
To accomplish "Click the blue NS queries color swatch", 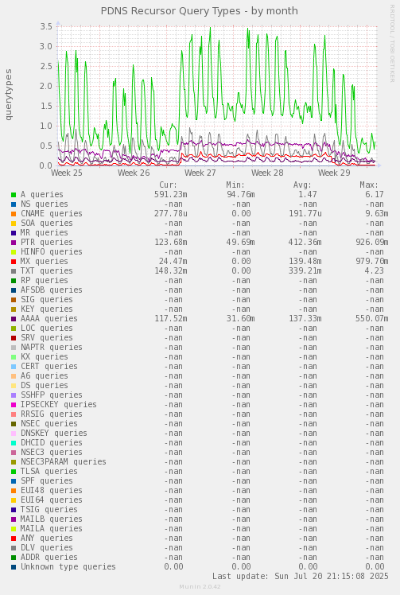I will point(14,204).
